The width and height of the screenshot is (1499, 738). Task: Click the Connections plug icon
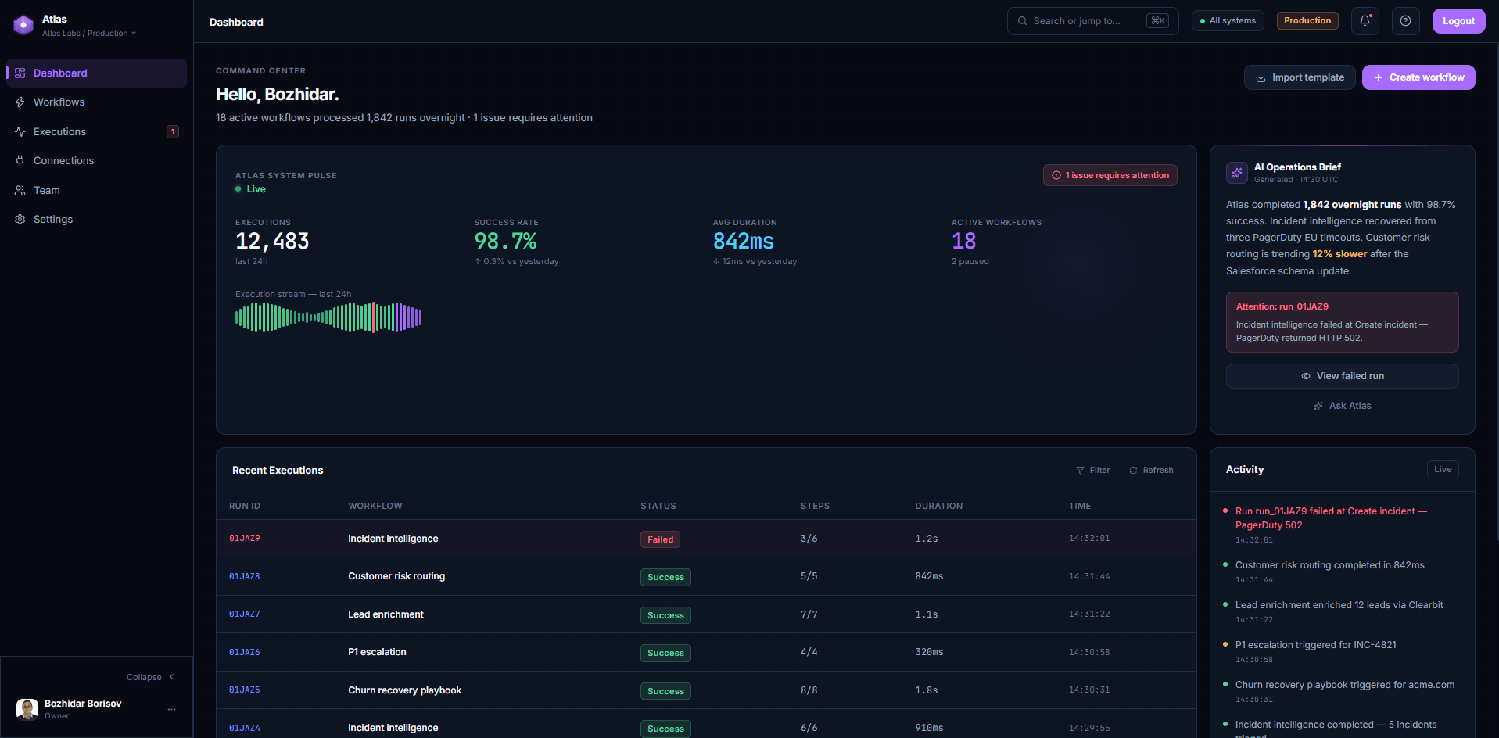pos(20,161)
